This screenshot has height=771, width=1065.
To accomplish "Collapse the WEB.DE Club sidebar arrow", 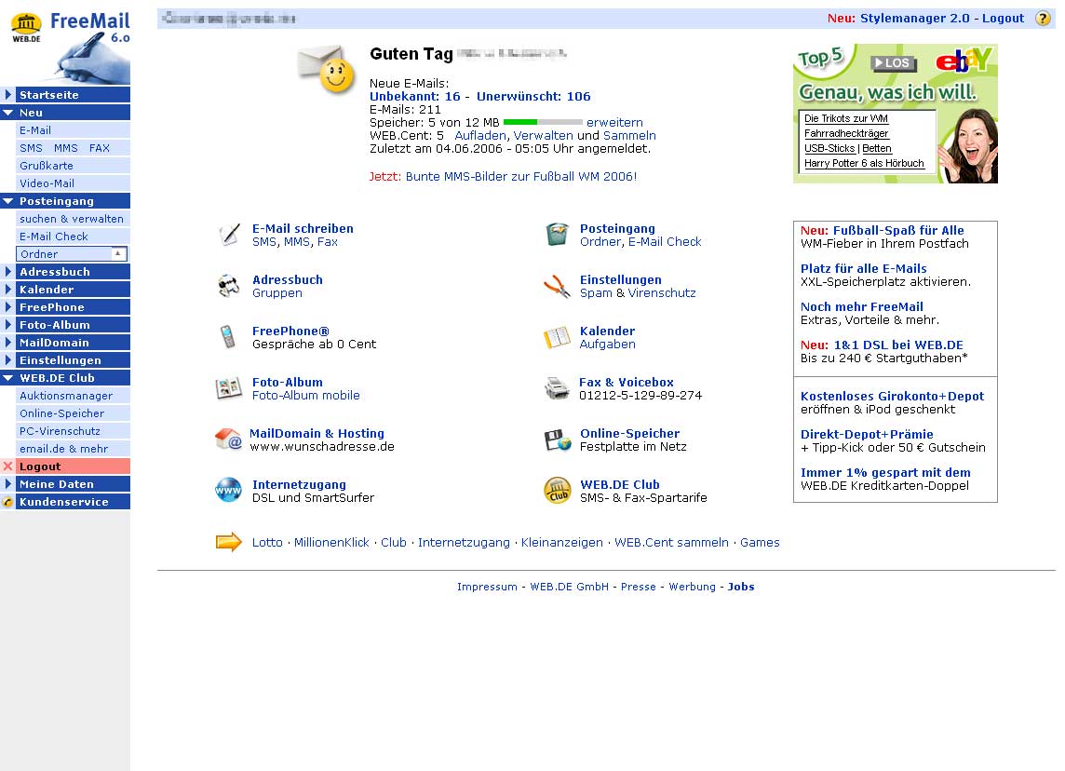I will pos(8,378).
